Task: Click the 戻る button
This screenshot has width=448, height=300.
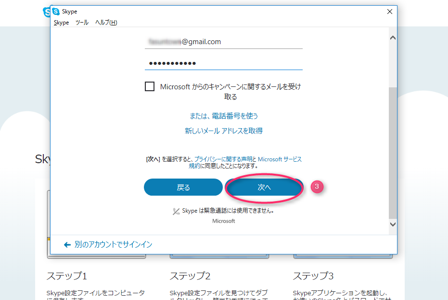Action: 183,187
